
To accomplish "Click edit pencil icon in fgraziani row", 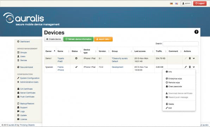I will pyautogui.click(x=185, y=67).
